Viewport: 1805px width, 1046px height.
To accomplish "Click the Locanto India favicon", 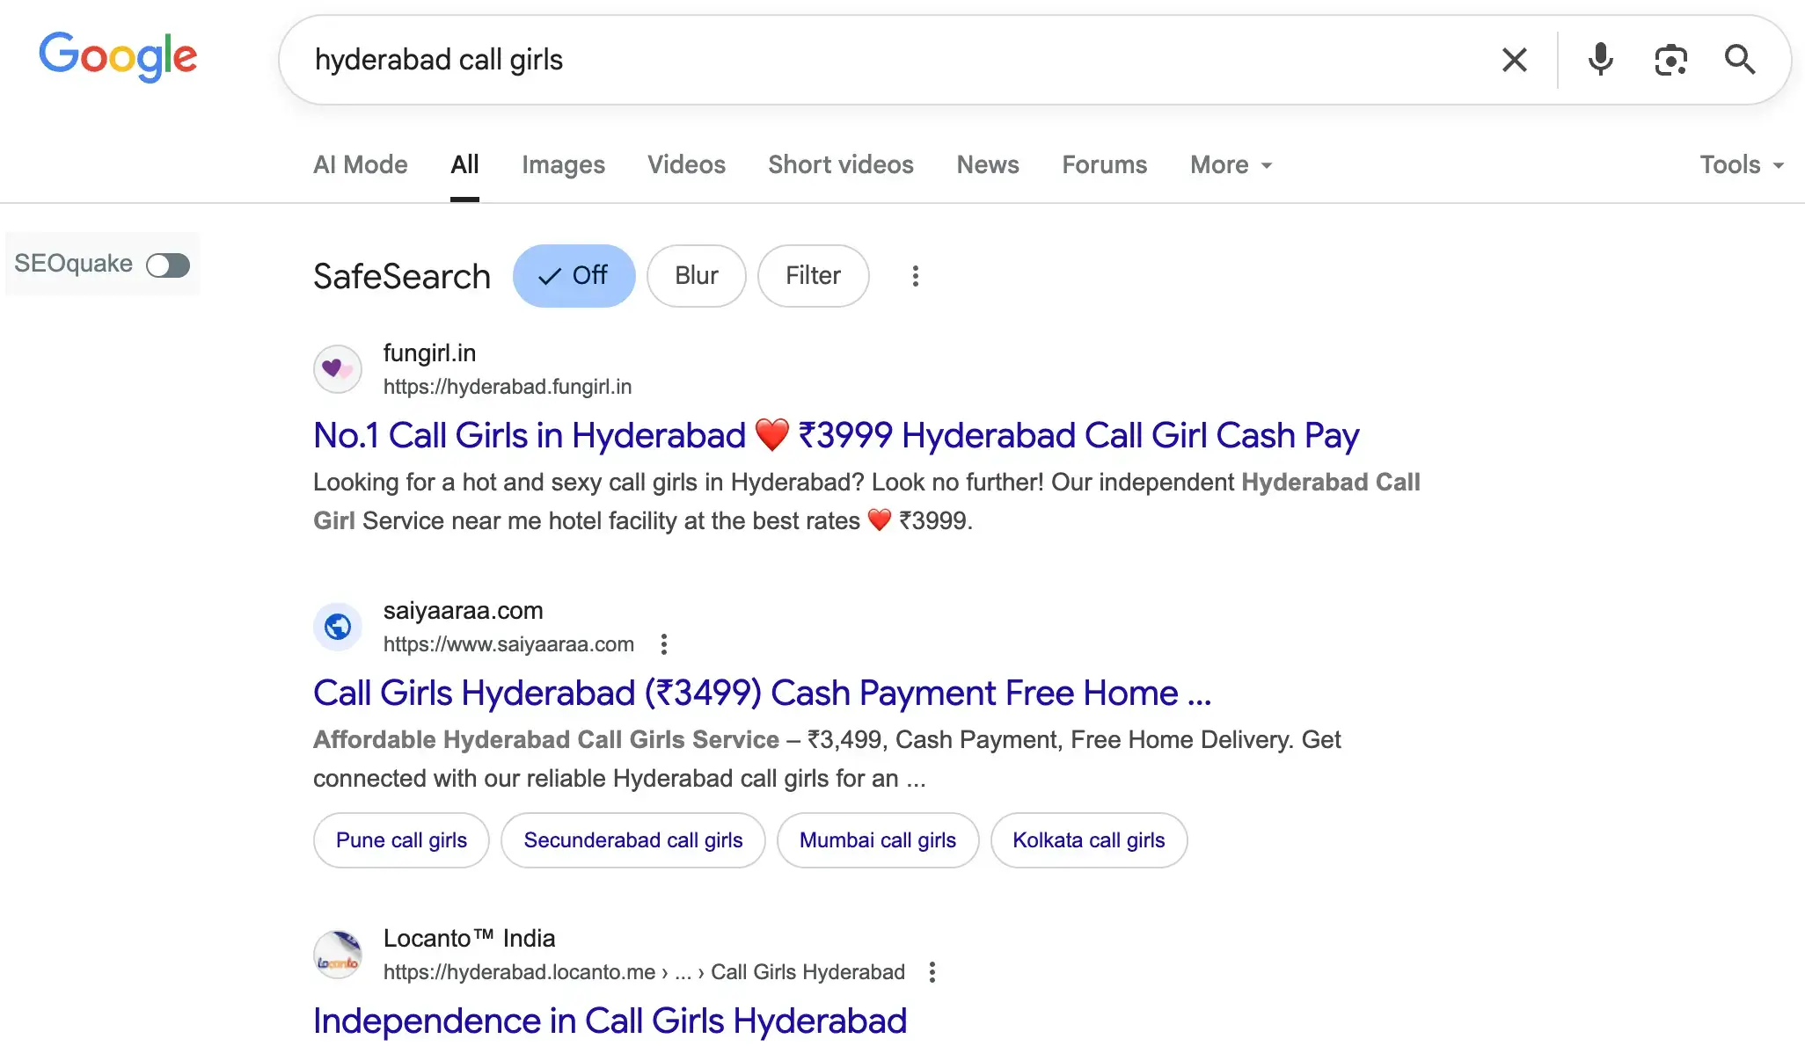I will pyautogui.click(x=338, y=955).
